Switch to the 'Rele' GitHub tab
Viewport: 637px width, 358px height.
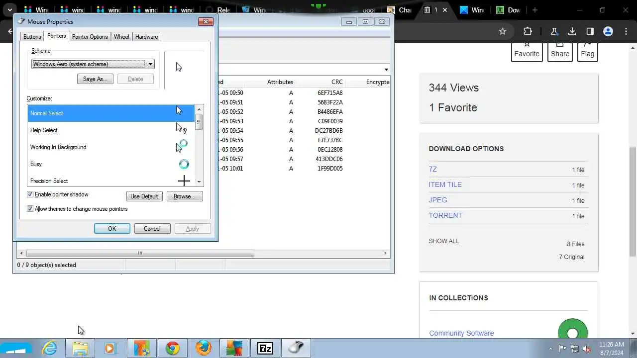point(219,10)
